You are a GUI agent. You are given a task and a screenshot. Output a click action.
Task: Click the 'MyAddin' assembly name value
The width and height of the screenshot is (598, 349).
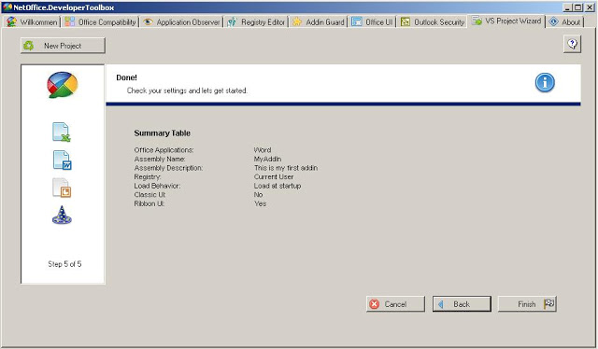tap(268, 159)
